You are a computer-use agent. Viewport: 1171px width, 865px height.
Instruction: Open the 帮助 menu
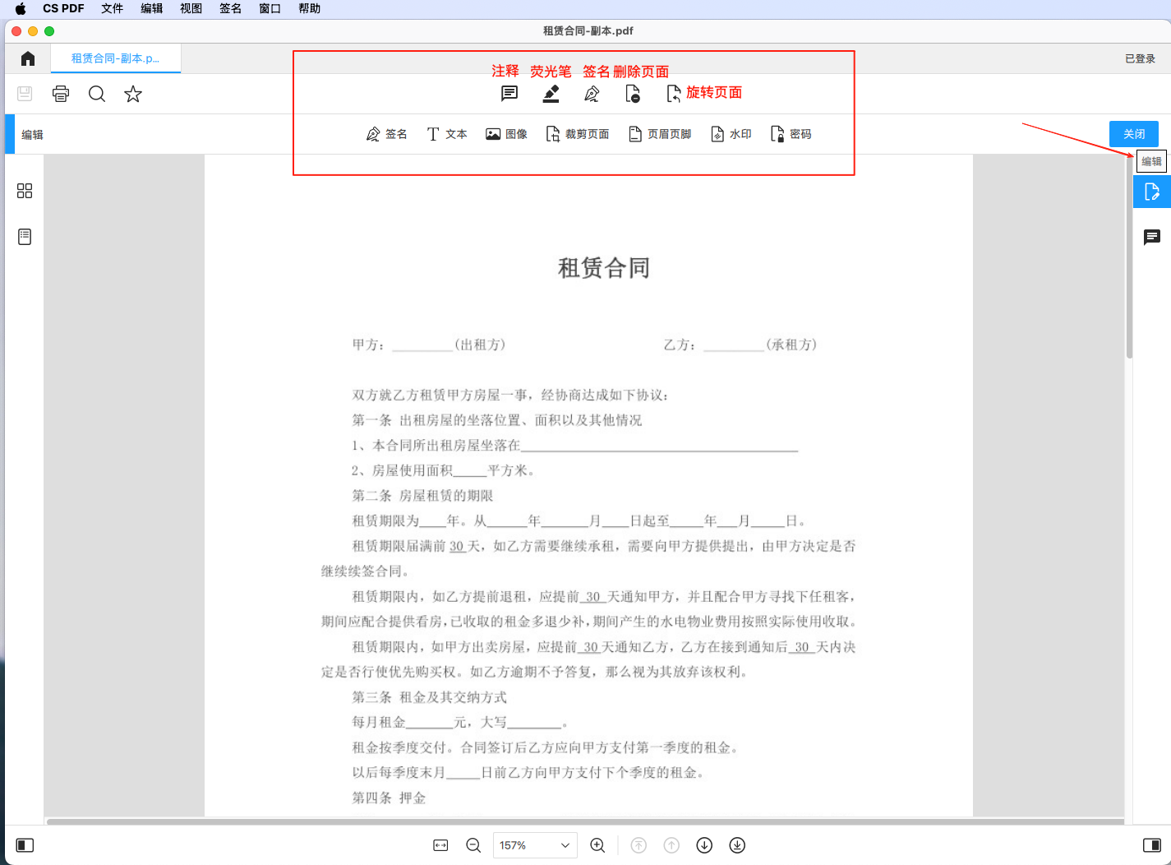pos(310,8)
